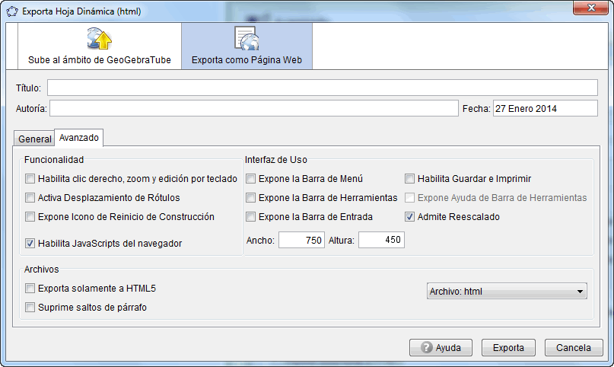Disable the 'Admite Reescalado' checkbox
614x367 pixels.
(x=410, y=217)
